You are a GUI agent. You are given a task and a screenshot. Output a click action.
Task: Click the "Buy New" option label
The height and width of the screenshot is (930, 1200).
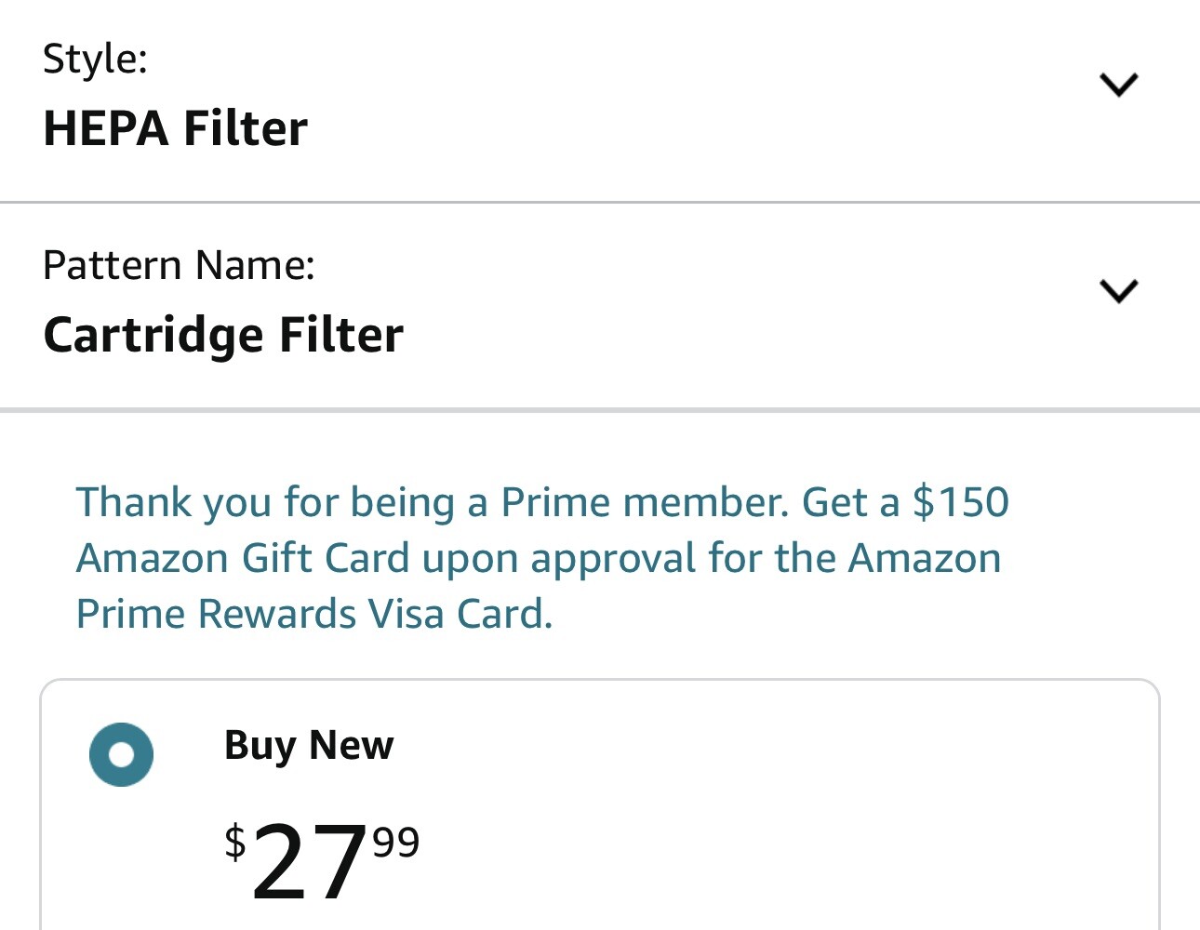click(309, 746)
